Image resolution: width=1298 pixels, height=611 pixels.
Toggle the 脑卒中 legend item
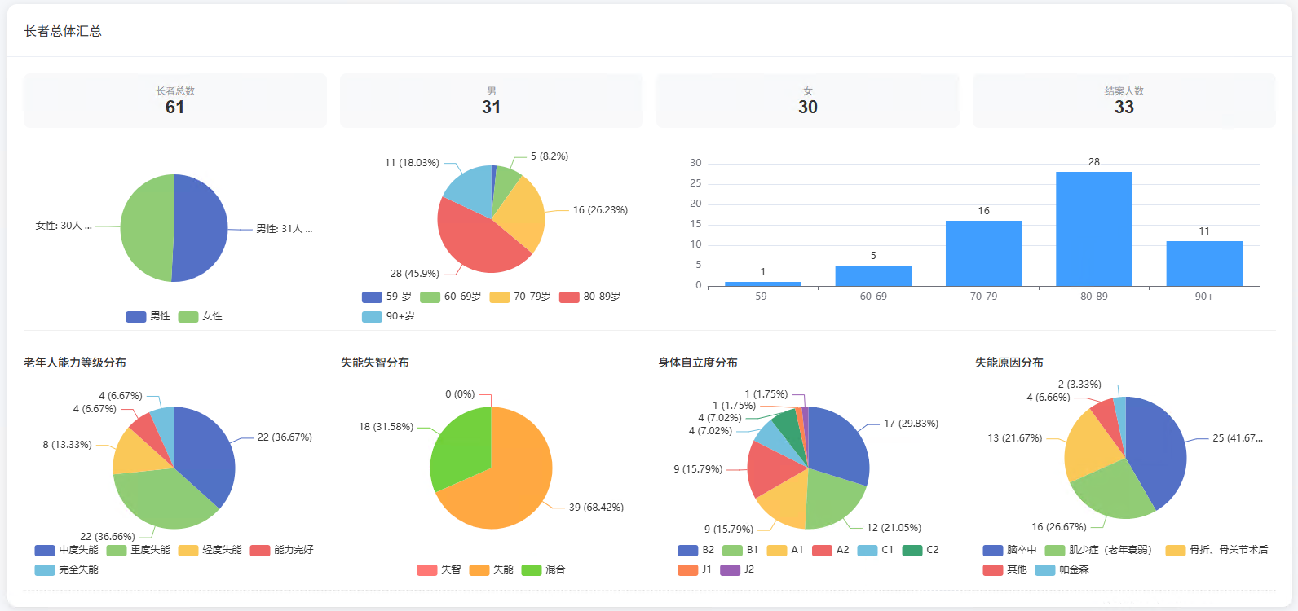pos(1010,550)
